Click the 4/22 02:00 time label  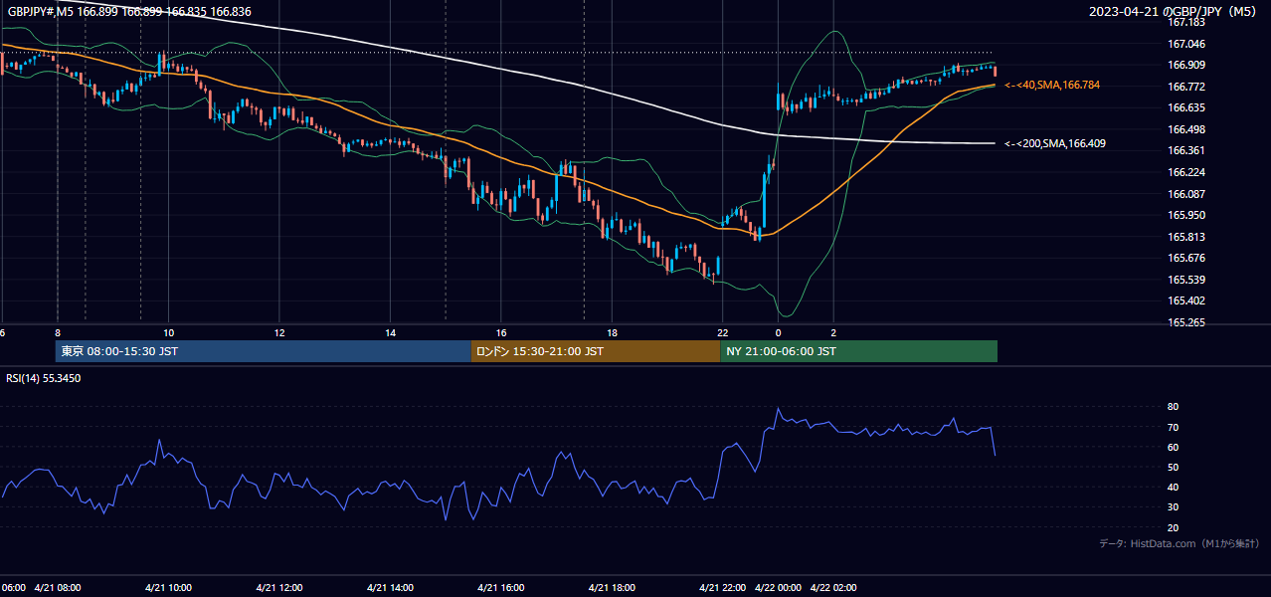point(833,588)
